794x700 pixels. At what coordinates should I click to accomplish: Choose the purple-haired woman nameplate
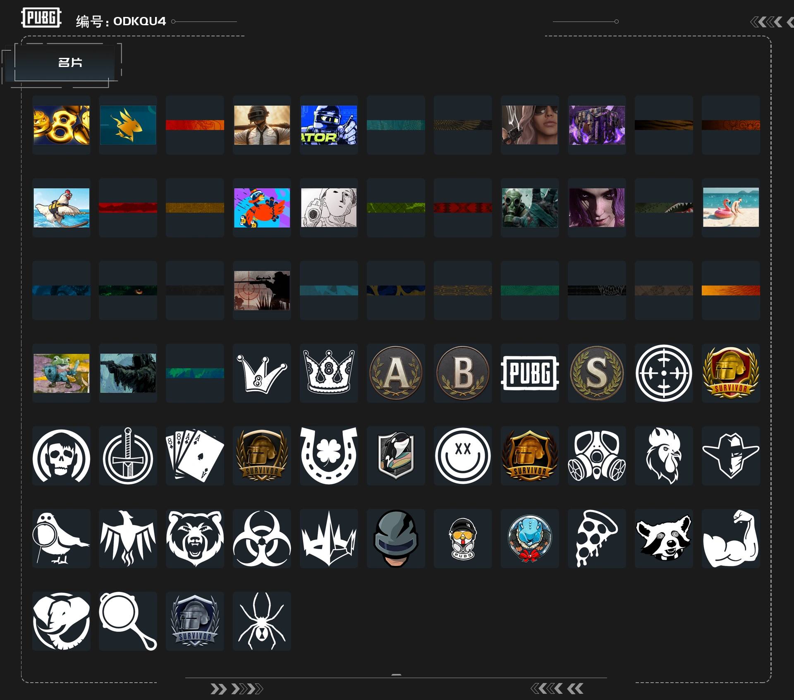point(597,208)
